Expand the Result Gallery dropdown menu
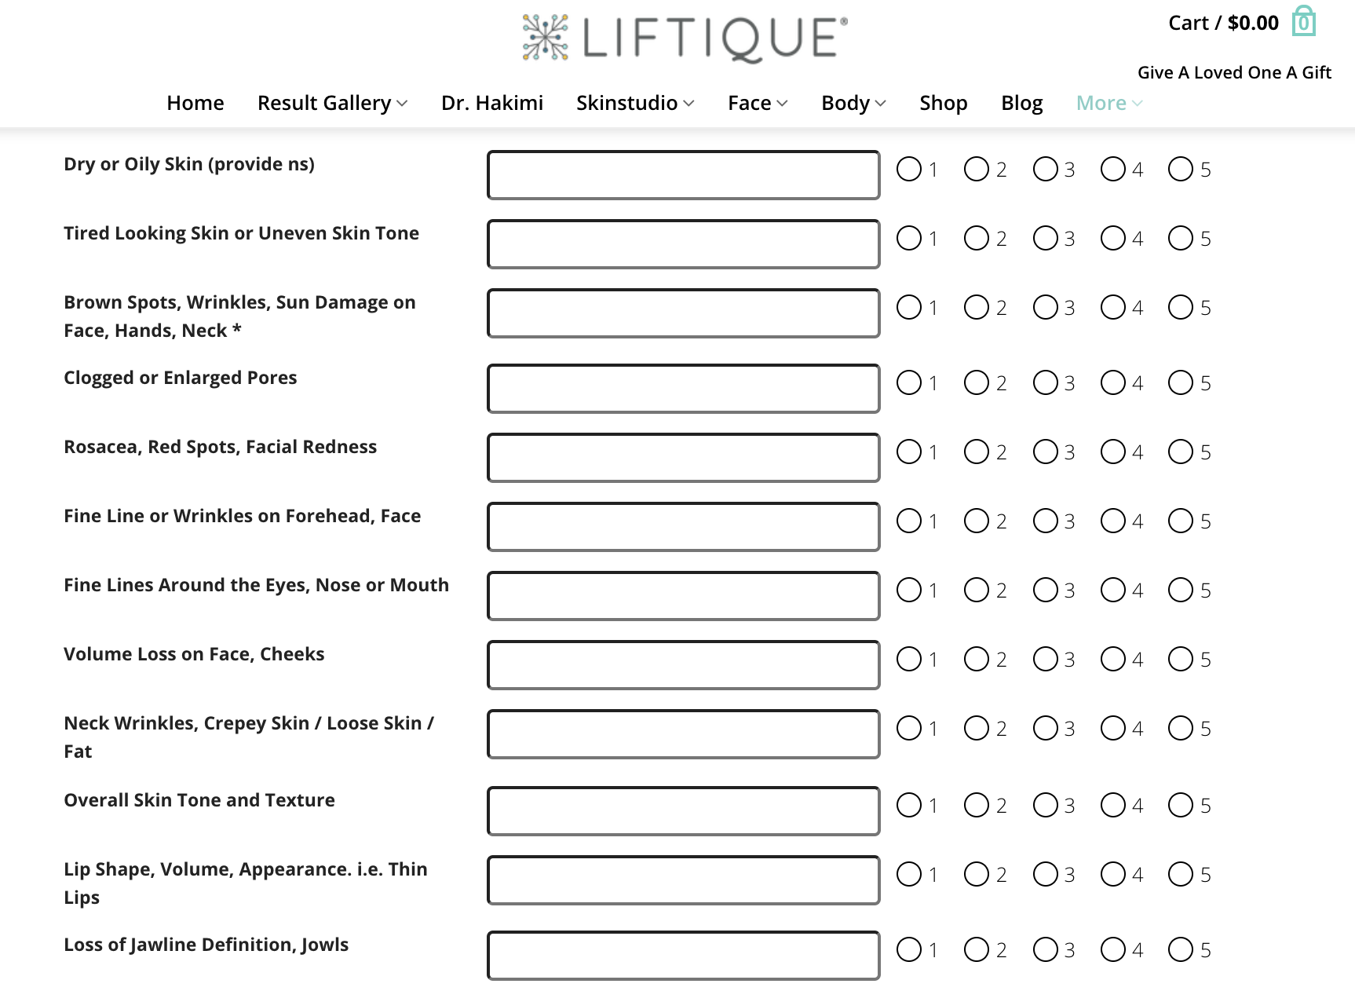 (332, 103)
